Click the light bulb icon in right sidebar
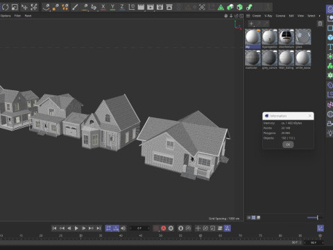 point(330,133)
